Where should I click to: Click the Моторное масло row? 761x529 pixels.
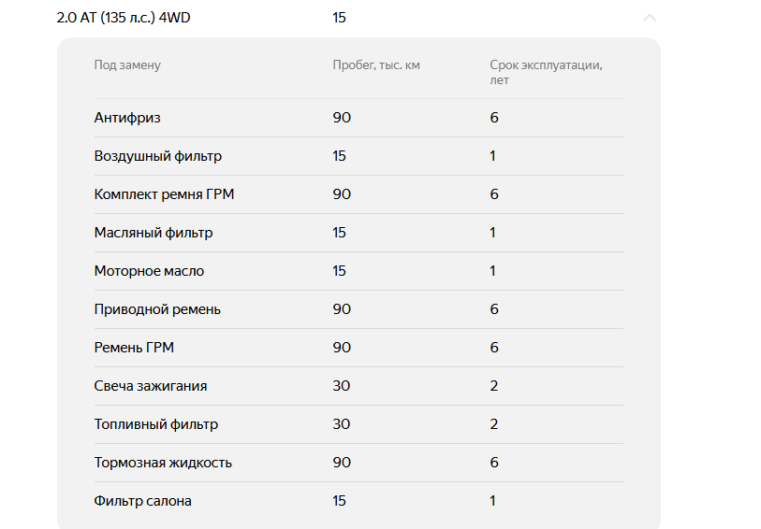click(359, 271)
